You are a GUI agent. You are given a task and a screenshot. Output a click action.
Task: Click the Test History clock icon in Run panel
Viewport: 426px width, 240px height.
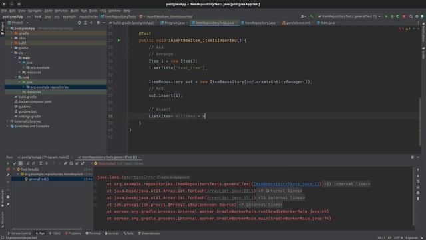[71, 163]
